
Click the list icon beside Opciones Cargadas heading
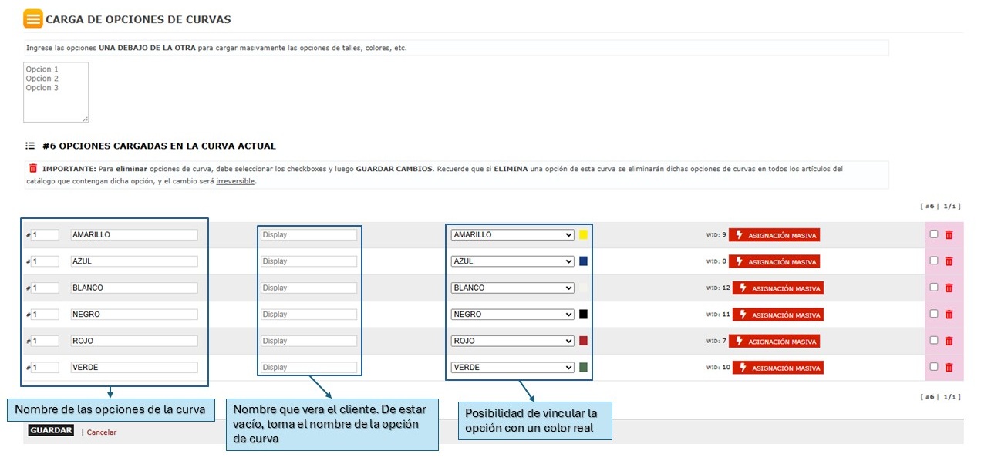pos(30,146)
